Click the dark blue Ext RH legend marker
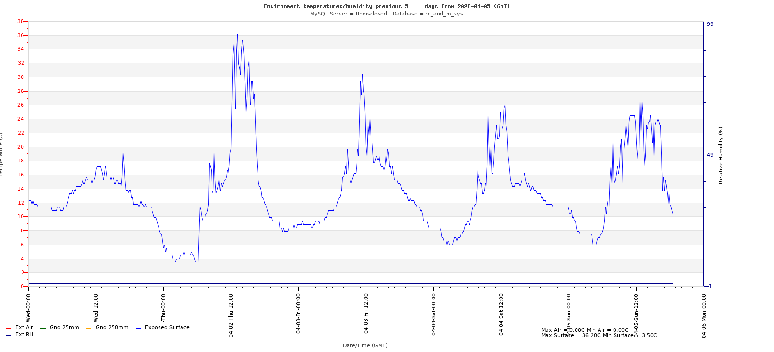Viewport: 774px width, 352px height. point(8,335)
